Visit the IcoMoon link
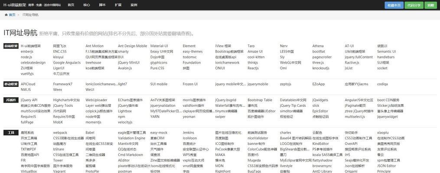440x173 pixels. tap(190, 138)
